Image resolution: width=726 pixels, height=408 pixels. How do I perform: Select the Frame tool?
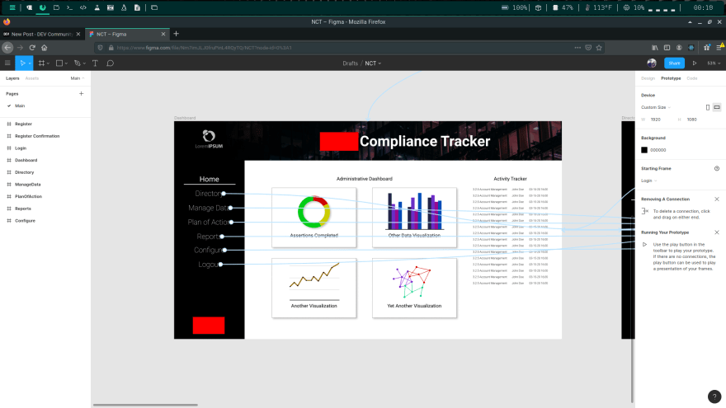pos(41,63)
